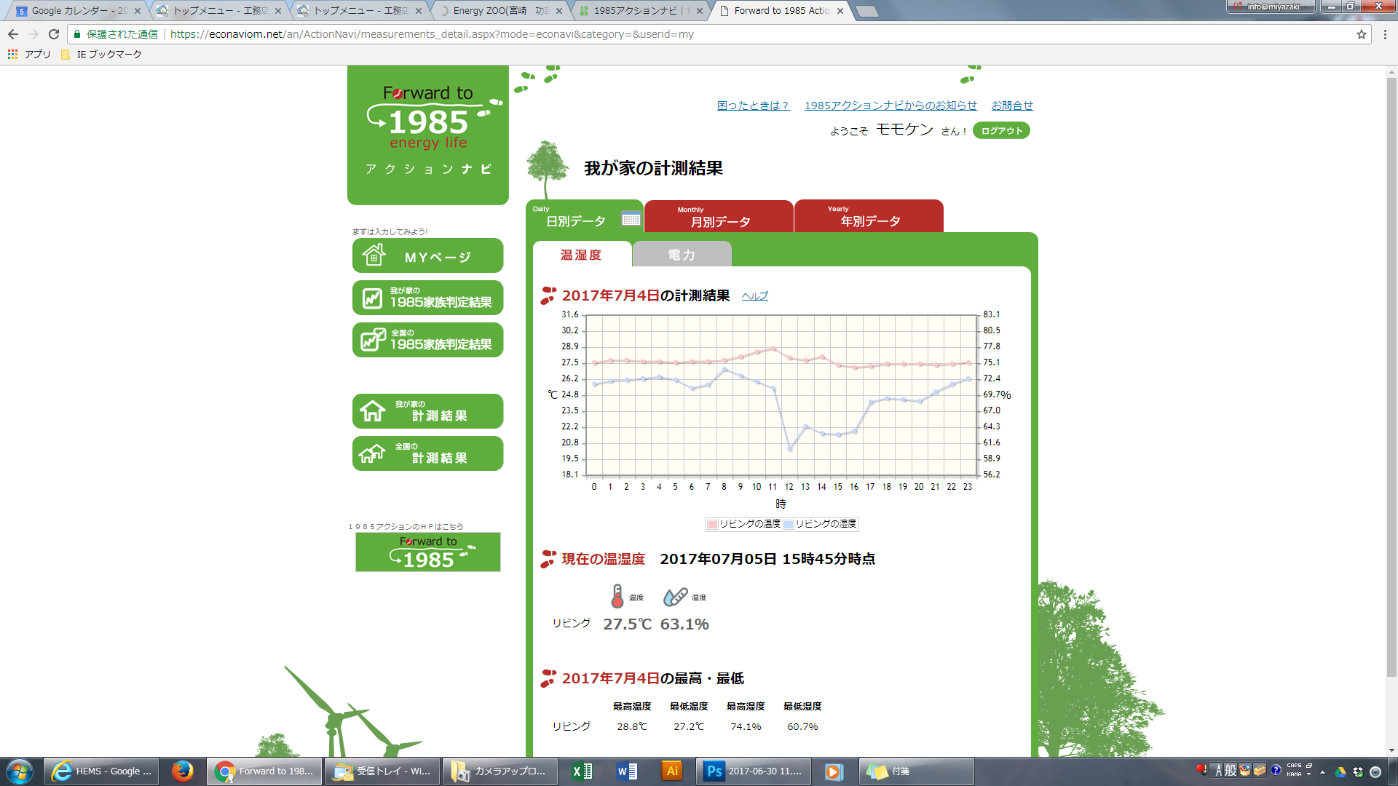Select the 温湿度 sub-tab
This screenshot has height=786, width=1398.
coord(581,255)
